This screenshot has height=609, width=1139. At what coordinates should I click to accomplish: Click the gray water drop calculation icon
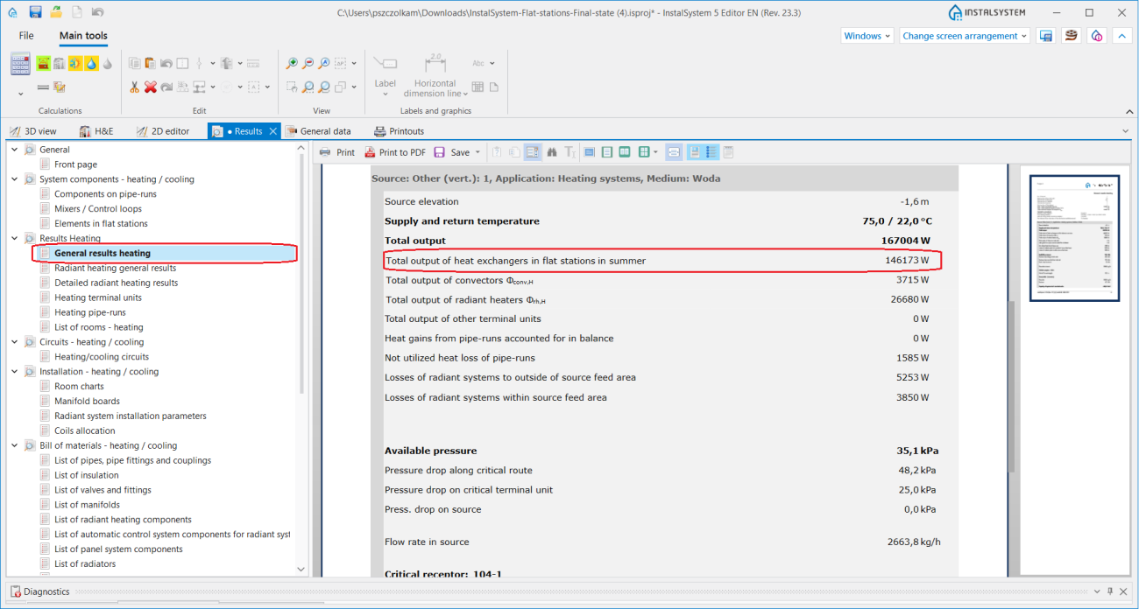107,64
